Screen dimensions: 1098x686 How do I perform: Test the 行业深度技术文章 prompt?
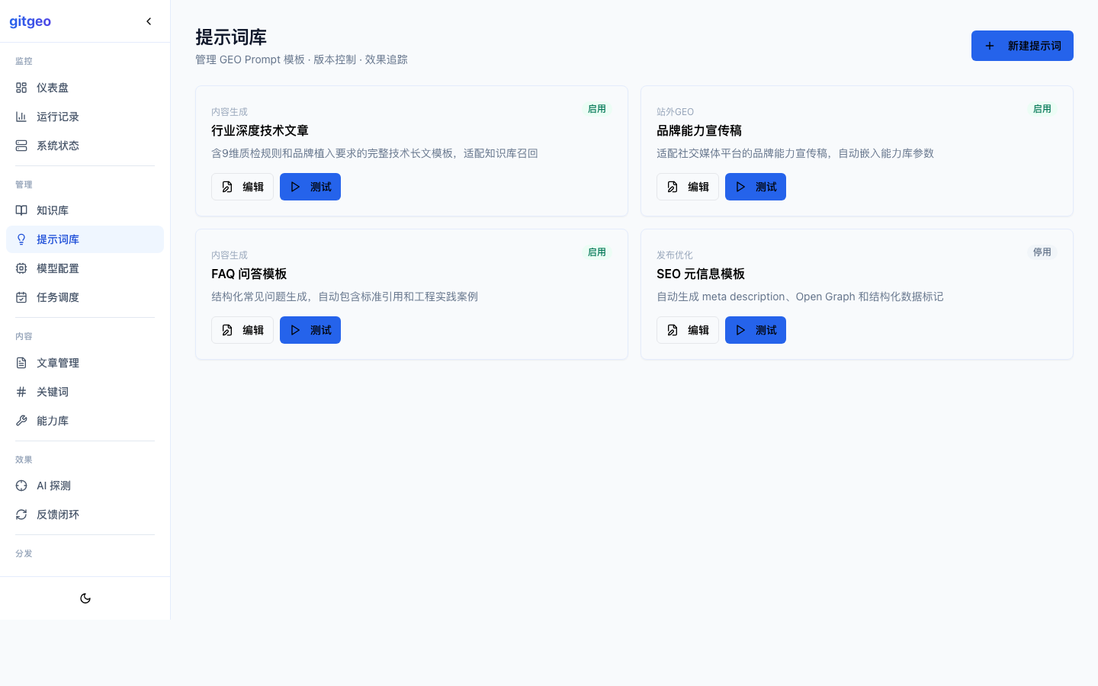click(x=310, y=187)
